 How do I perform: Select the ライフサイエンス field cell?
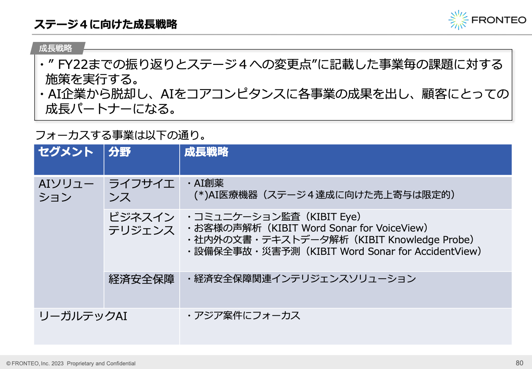click(142, 193)
